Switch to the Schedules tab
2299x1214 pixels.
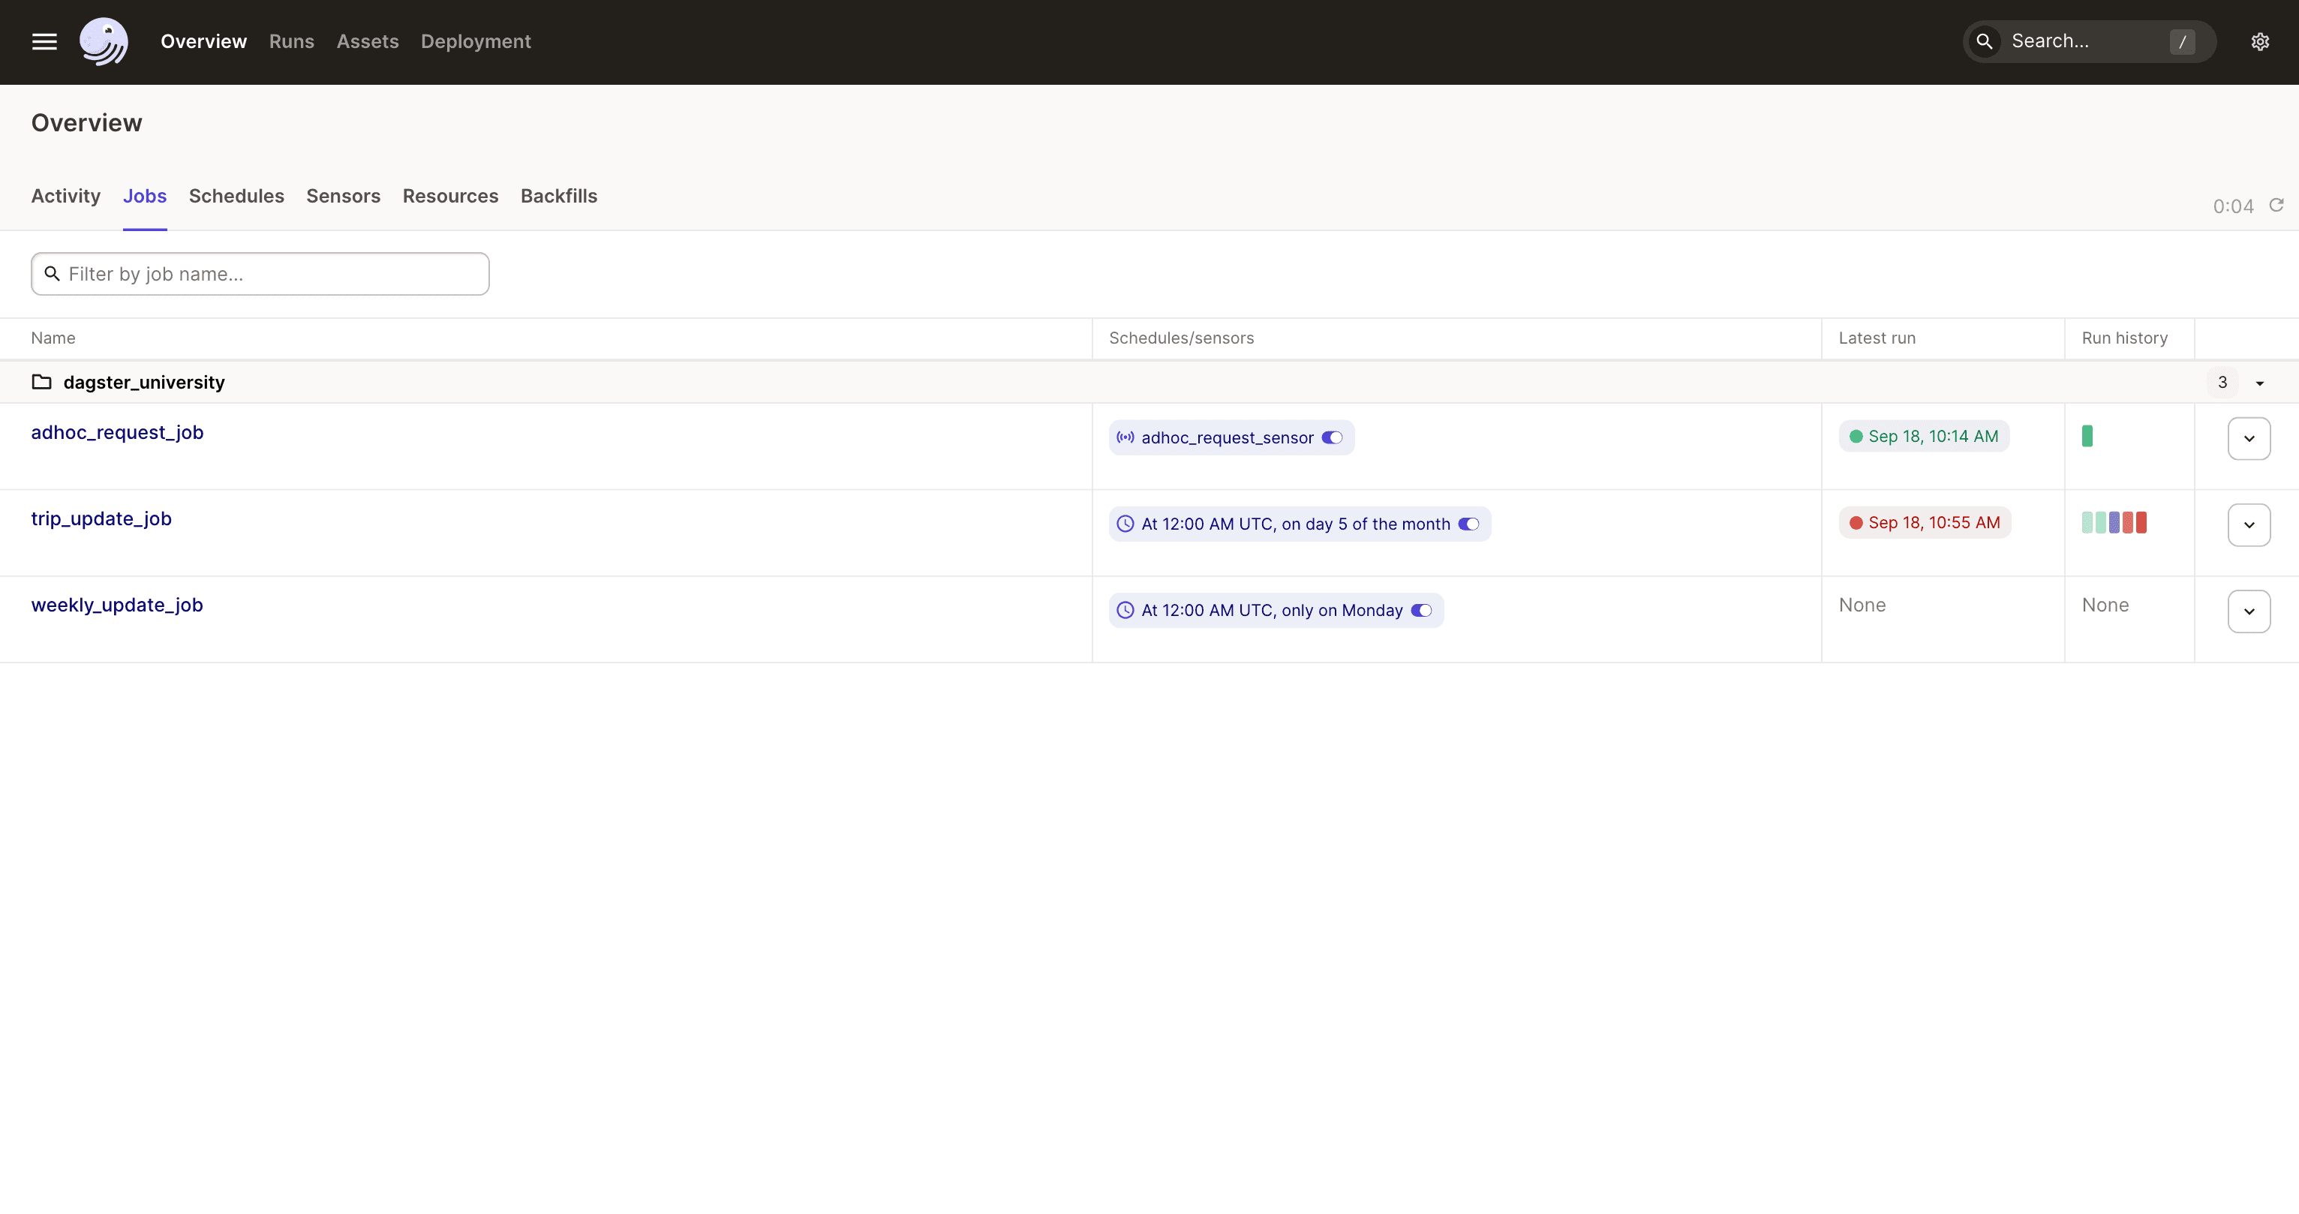[236, 195]
